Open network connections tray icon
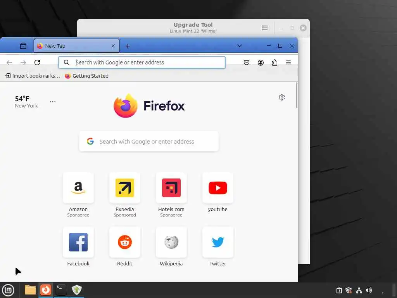397x298 pixels. pos(359,290)
